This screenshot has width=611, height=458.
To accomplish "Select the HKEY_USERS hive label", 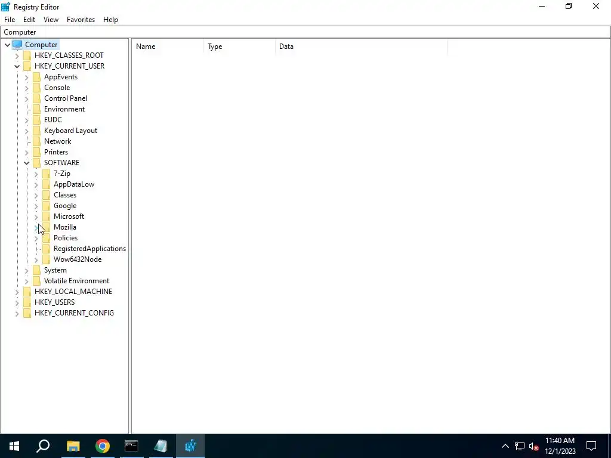I will tap(54, 302).
